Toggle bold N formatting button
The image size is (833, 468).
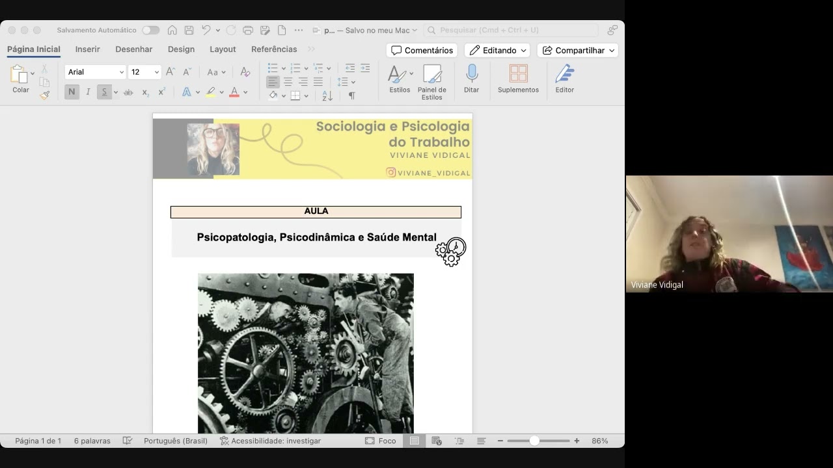(x=72, y=92)
